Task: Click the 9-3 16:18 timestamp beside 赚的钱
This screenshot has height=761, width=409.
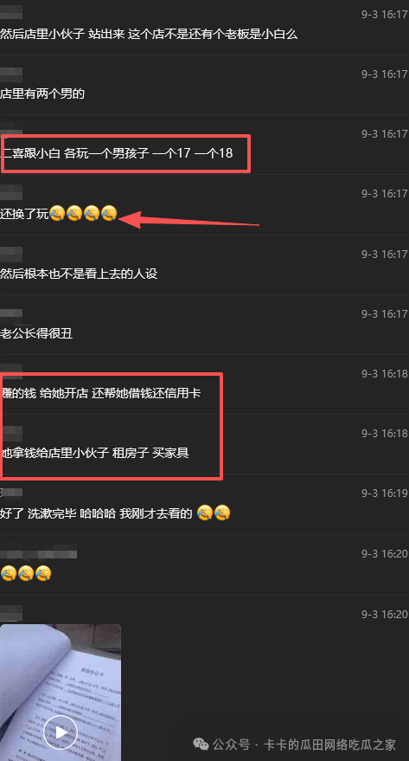Action: coord(385,374)
